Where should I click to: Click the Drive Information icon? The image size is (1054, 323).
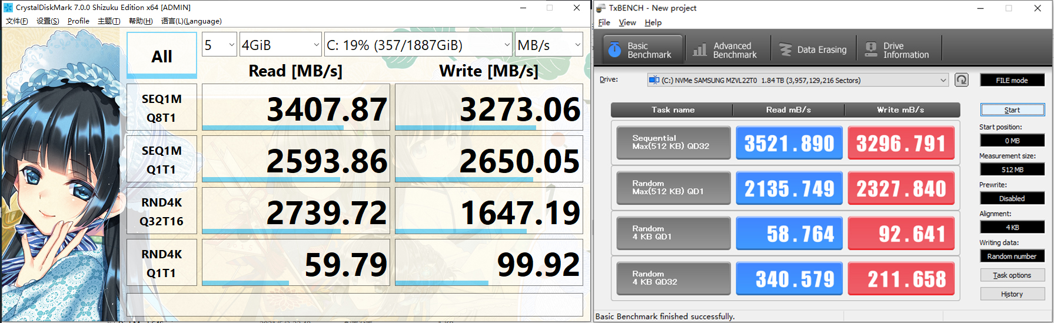click(871, 50)
